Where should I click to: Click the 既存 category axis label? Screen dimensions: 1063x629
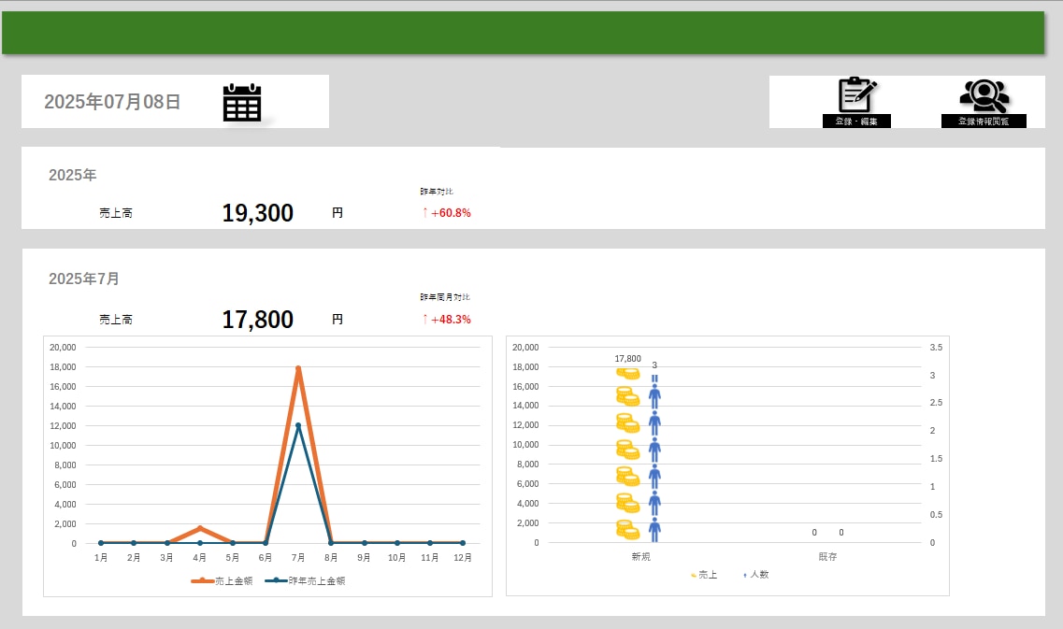[x=827, y=556]
